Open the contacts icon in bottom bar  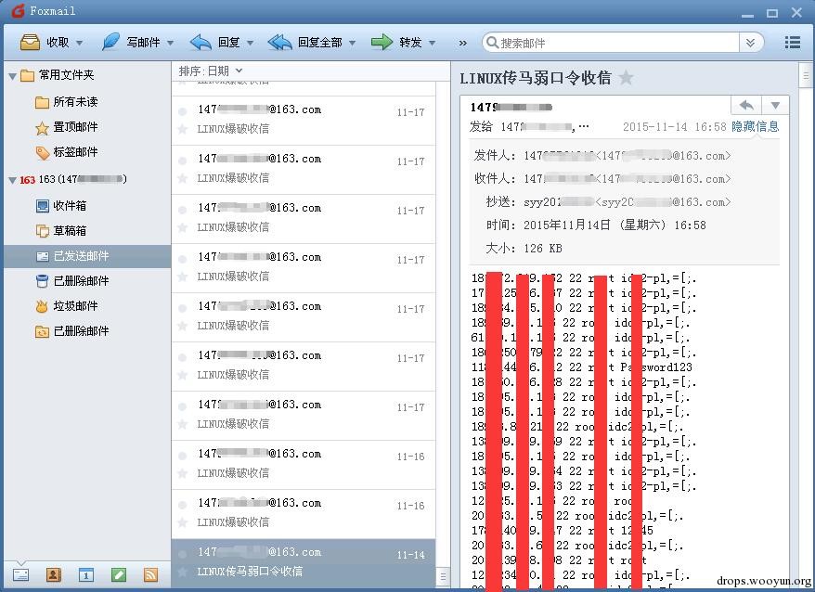(x=54, y=574)
